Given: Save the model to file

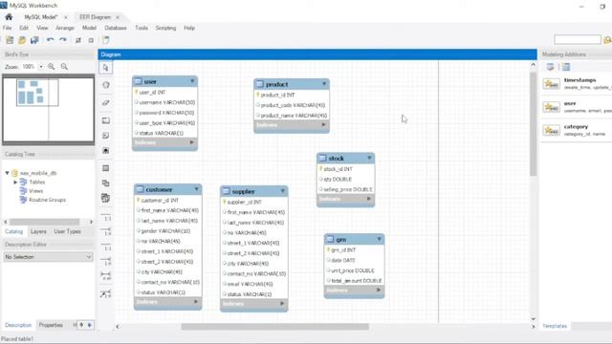Looking at the screenshot, I should pyautogui.click(x=34, y=40).
